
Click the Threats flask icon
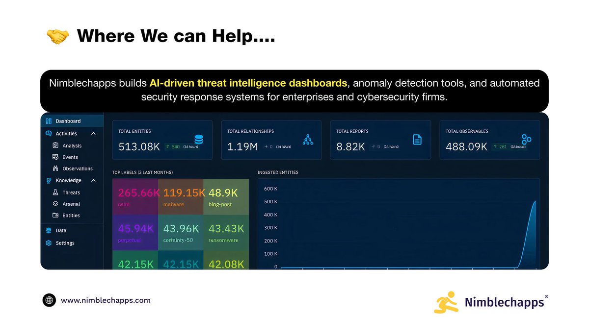(x=55, y=192)
